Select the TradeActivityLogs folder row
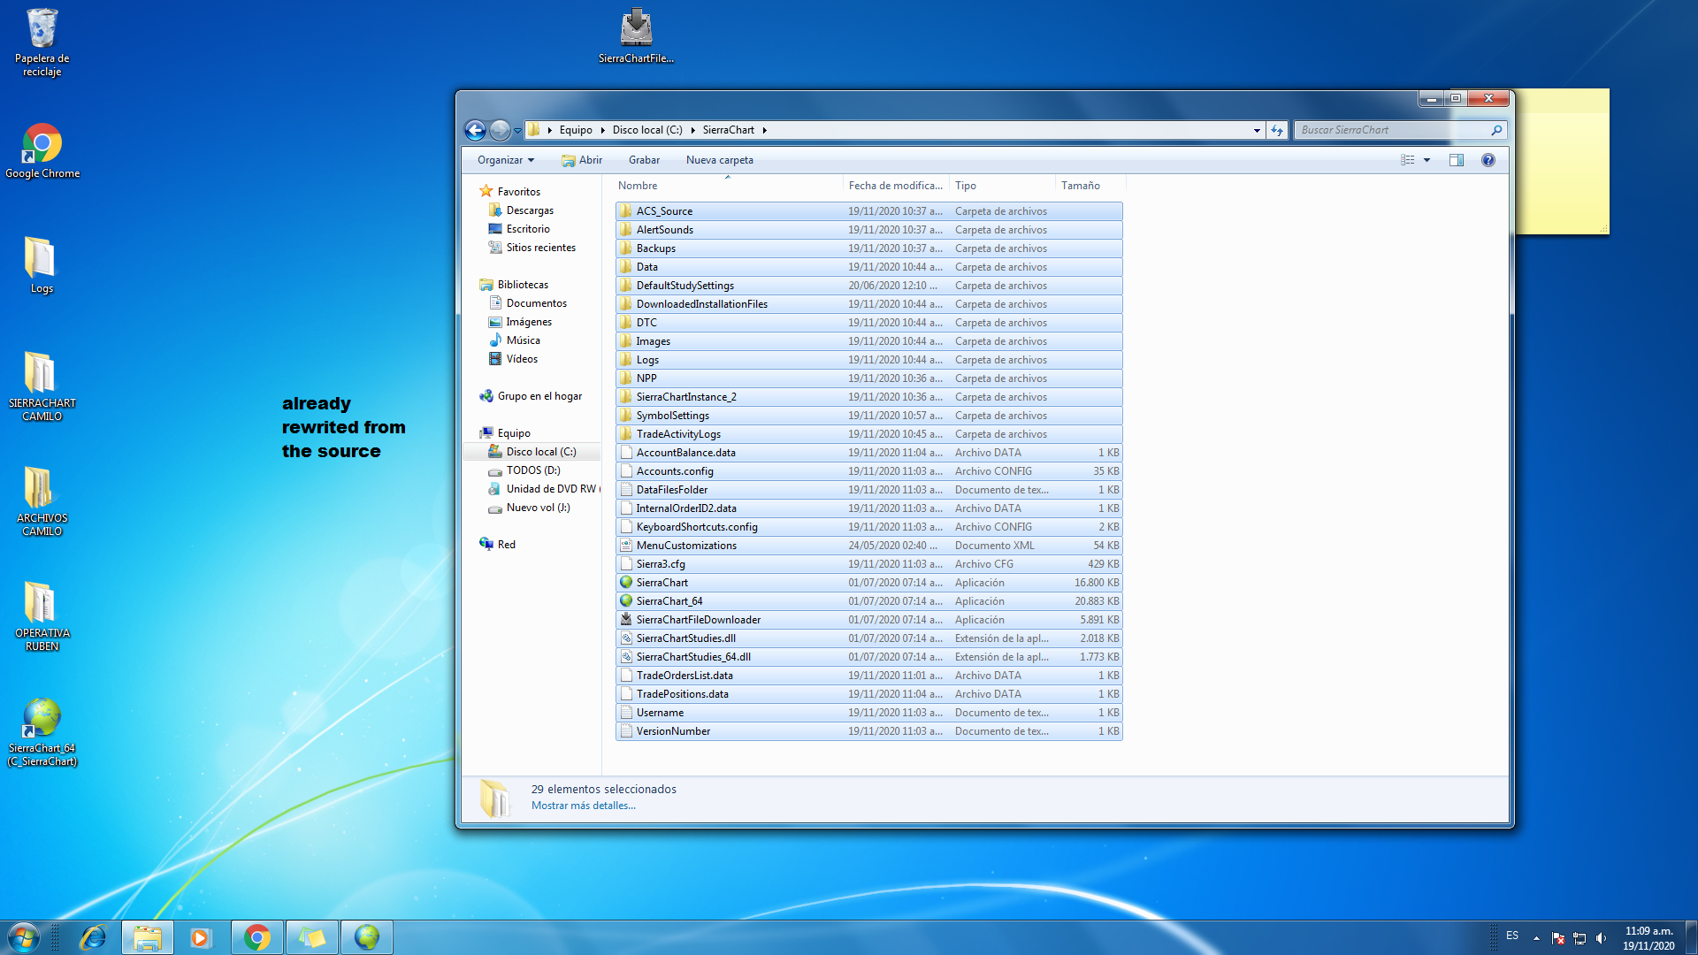The width and height of the screenshot is (1698, 955). click(x=869, y=434)
